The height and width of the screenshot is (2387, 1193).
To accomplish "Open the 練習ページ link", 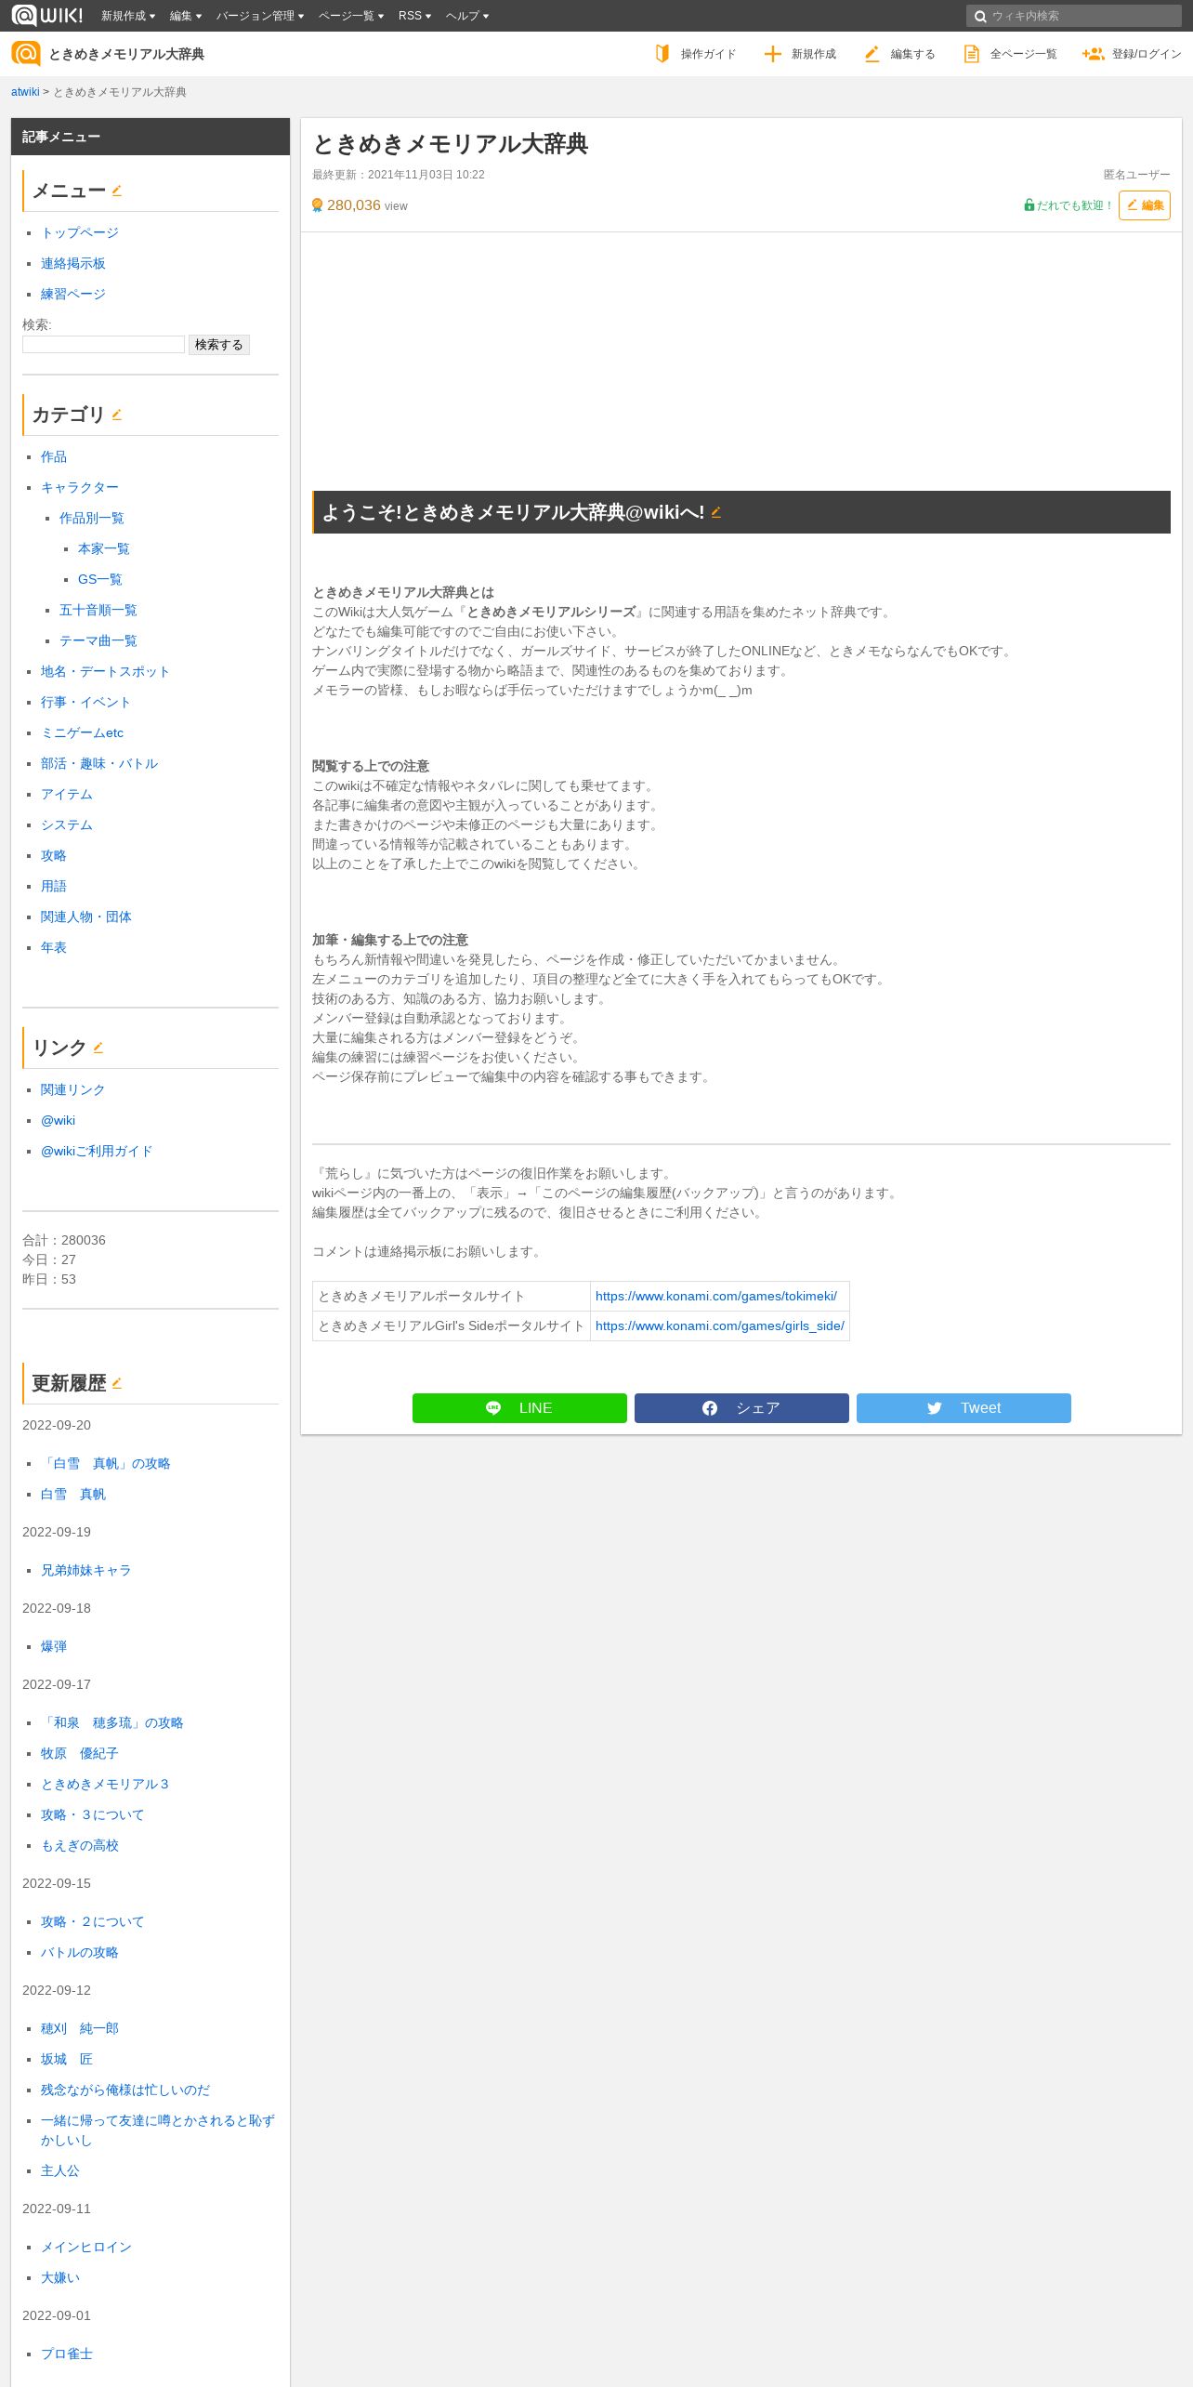I will [x=73, y=294].
